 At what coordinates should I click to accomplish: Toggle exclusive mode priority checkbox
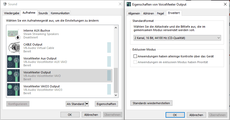(135, 62)
